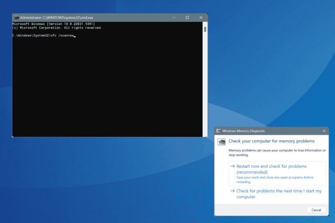Click the arrow beside next-time check option
This screenshot has height=223, width=335.
point(233,191)
